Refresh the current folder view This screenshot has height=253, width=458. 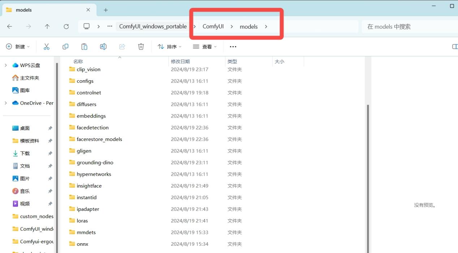(66, 26)
